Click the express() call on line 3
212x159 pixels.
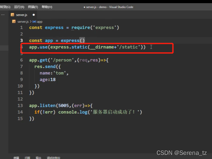pyautogui.click(x=73, y=40)
